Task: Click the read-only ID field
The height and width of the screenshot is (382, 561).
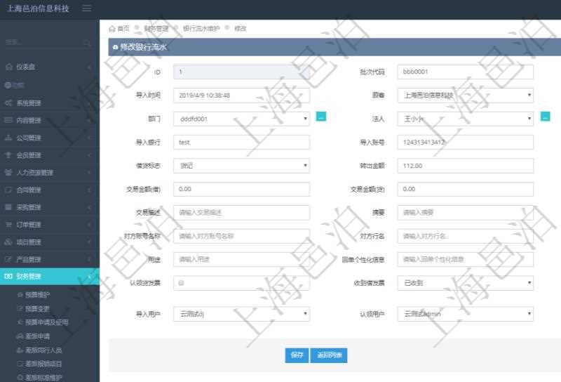Action: (241, 72)
